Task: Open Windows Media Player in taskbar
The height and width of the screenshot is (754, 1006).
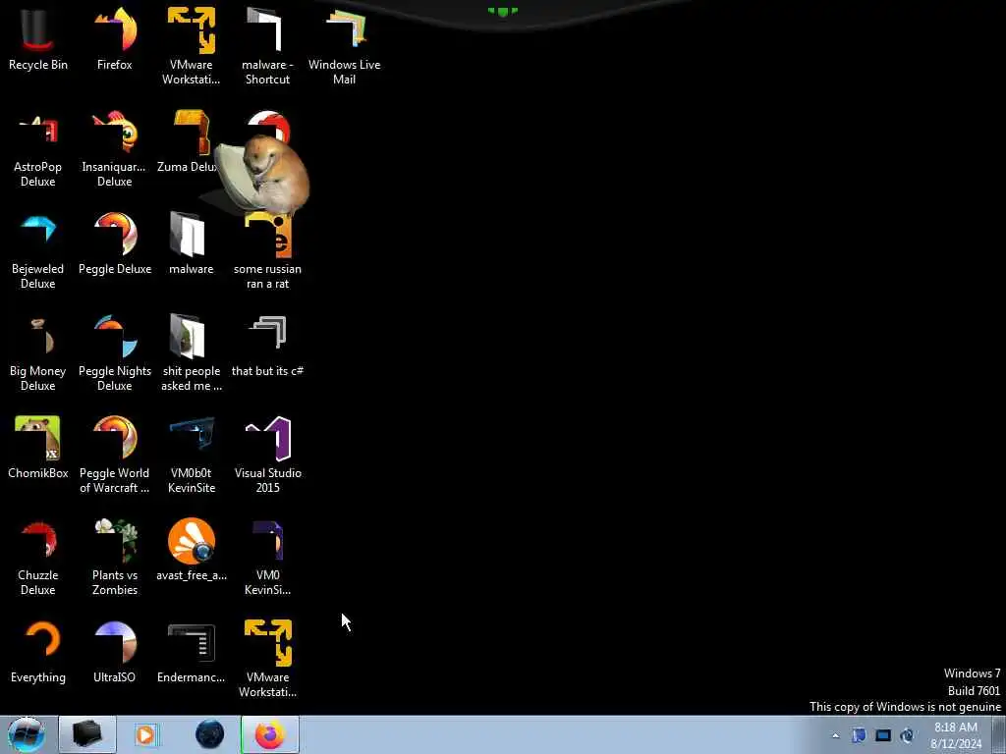Action: 146,734
